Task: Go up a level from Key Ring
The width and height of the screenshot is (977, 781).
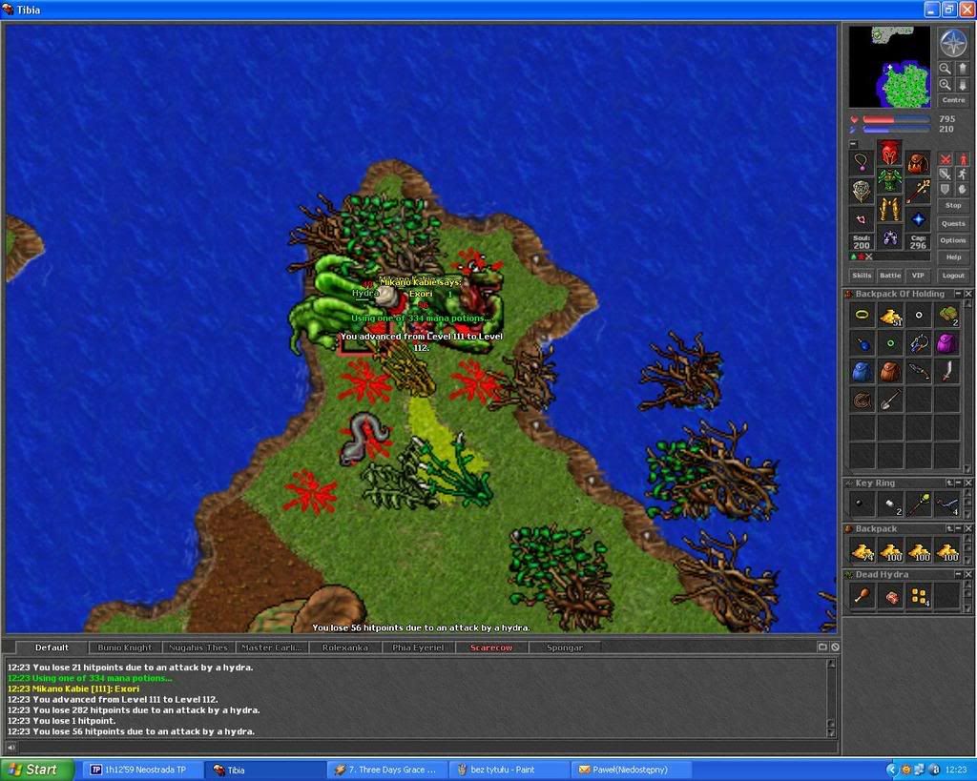Action: tap(949, 483)
